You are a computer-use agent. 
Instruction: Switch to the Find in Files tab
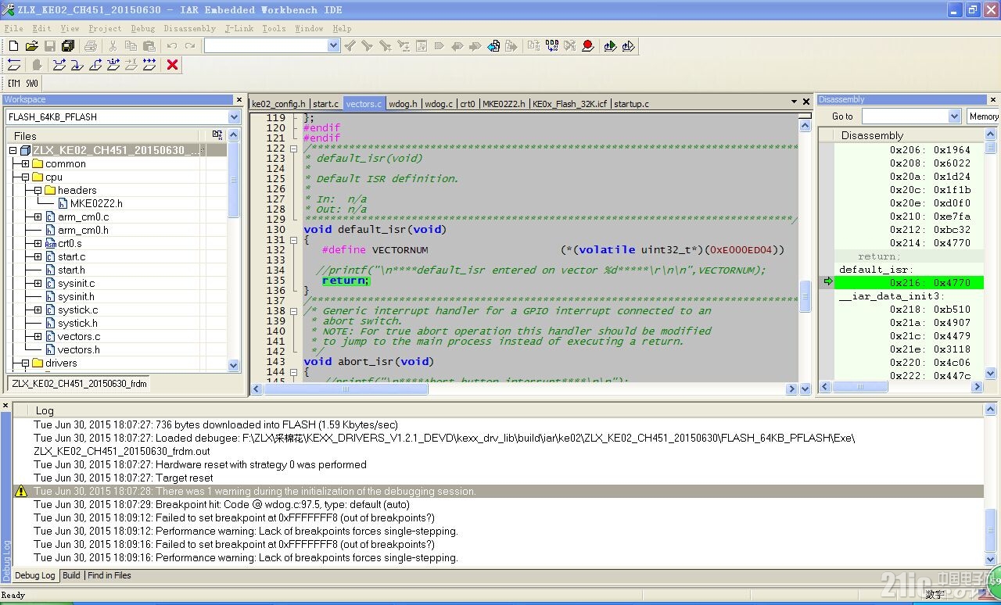coord(109,575)
